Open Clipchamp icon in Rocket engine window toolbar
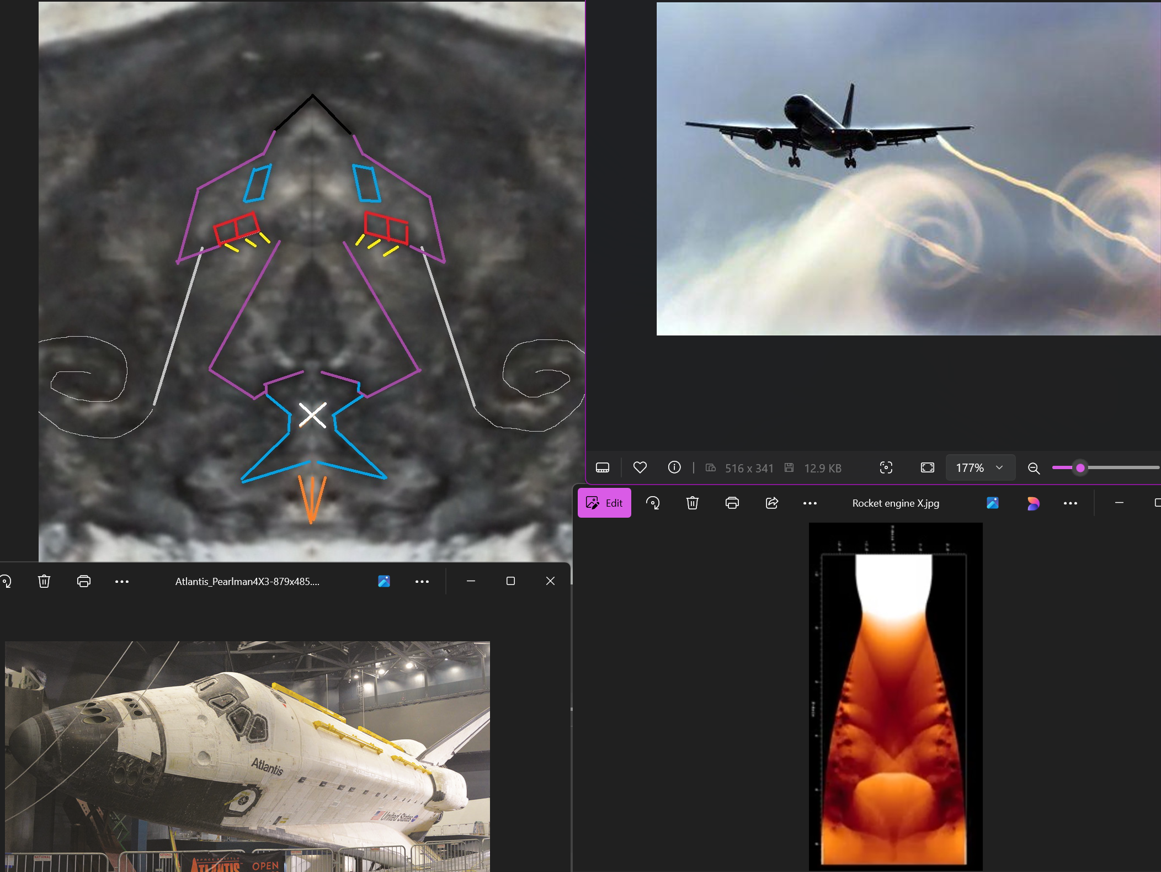Screen dimensions: 1161x872 [1033, 503]
